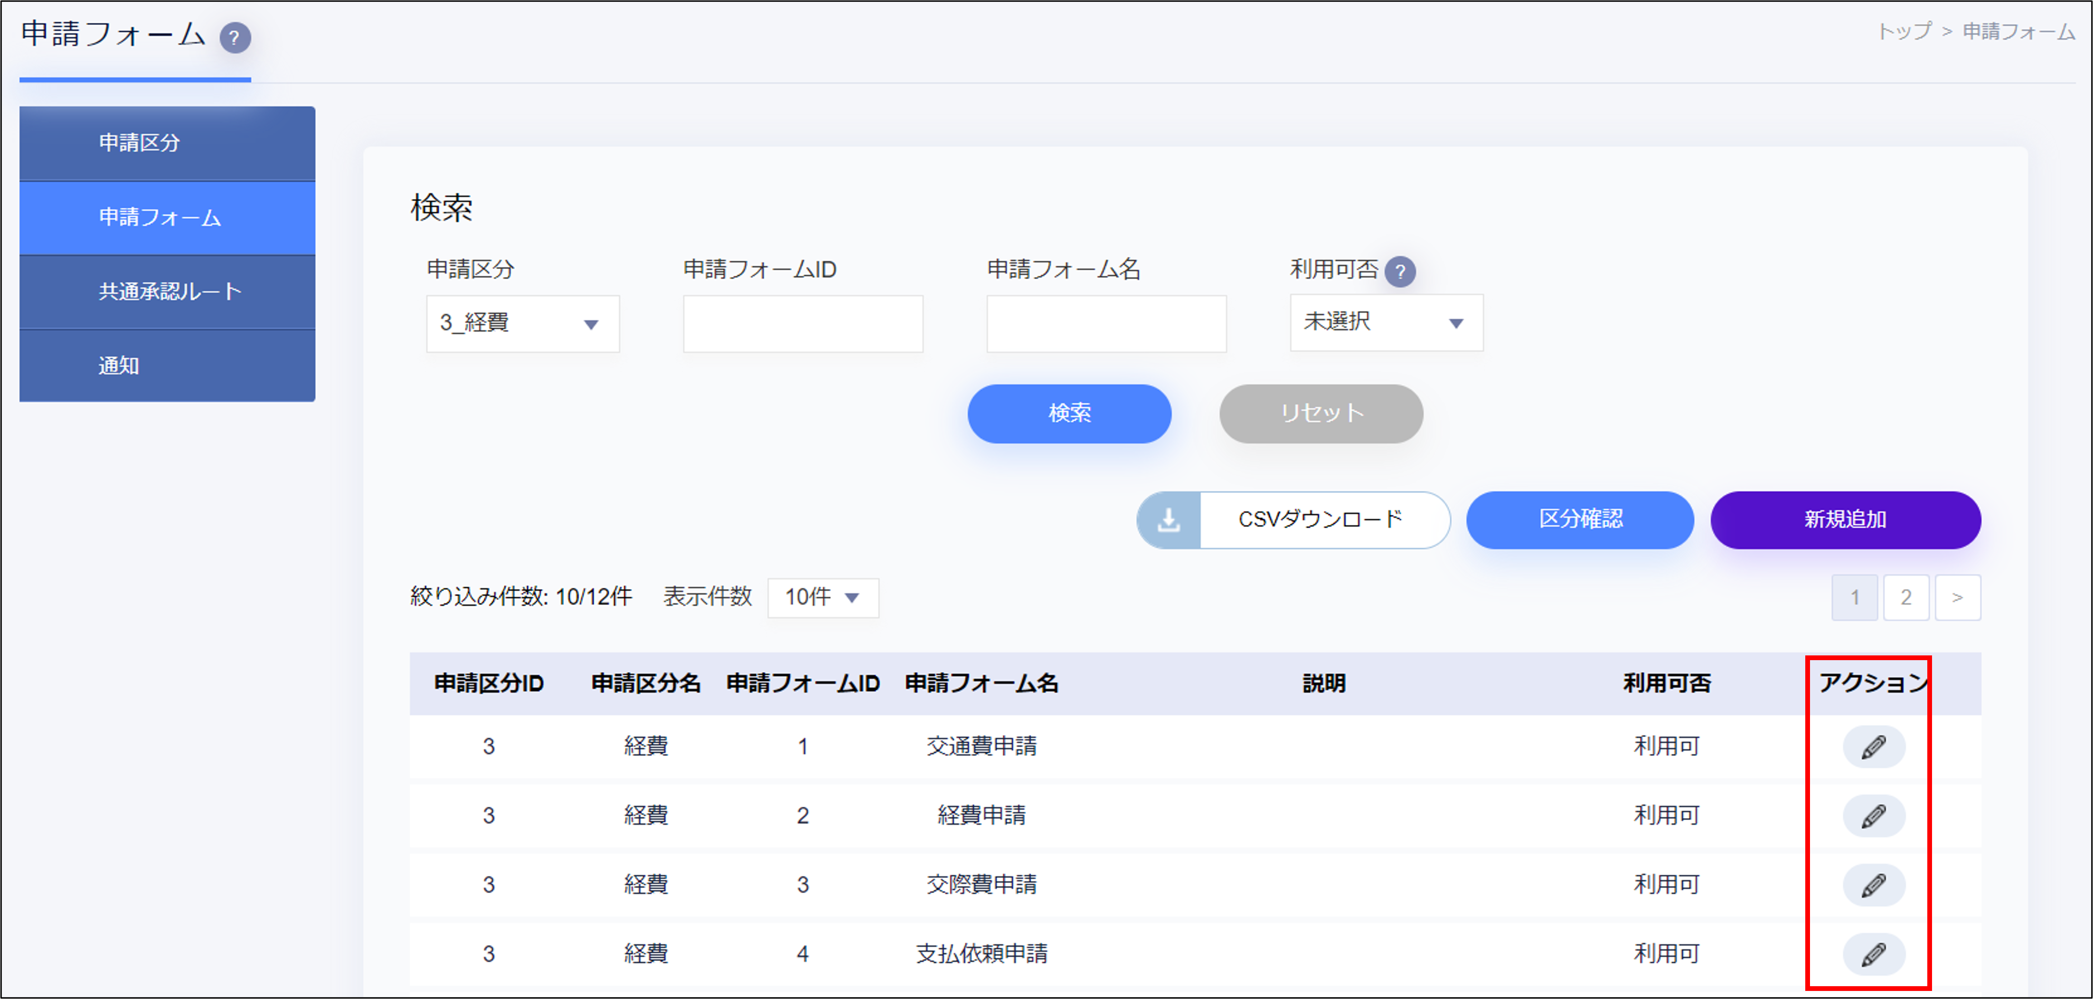The image size is (2093, 999).
Task: Open 共通承認ルート in the sidebar menu
Action: click(x=168, y=291)
